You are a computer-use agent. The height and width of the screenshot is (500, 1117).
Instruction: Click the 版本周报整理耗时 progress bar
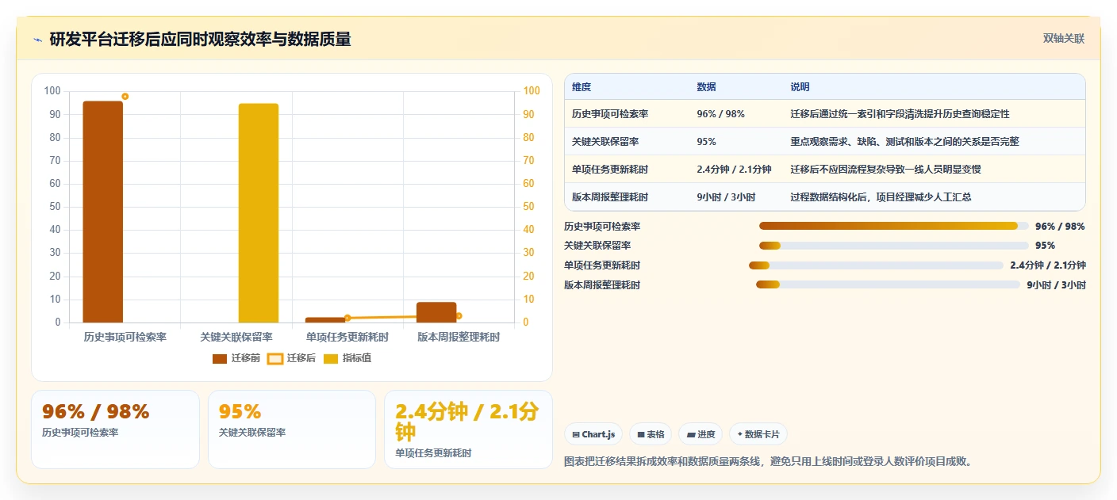click(888, 284)
